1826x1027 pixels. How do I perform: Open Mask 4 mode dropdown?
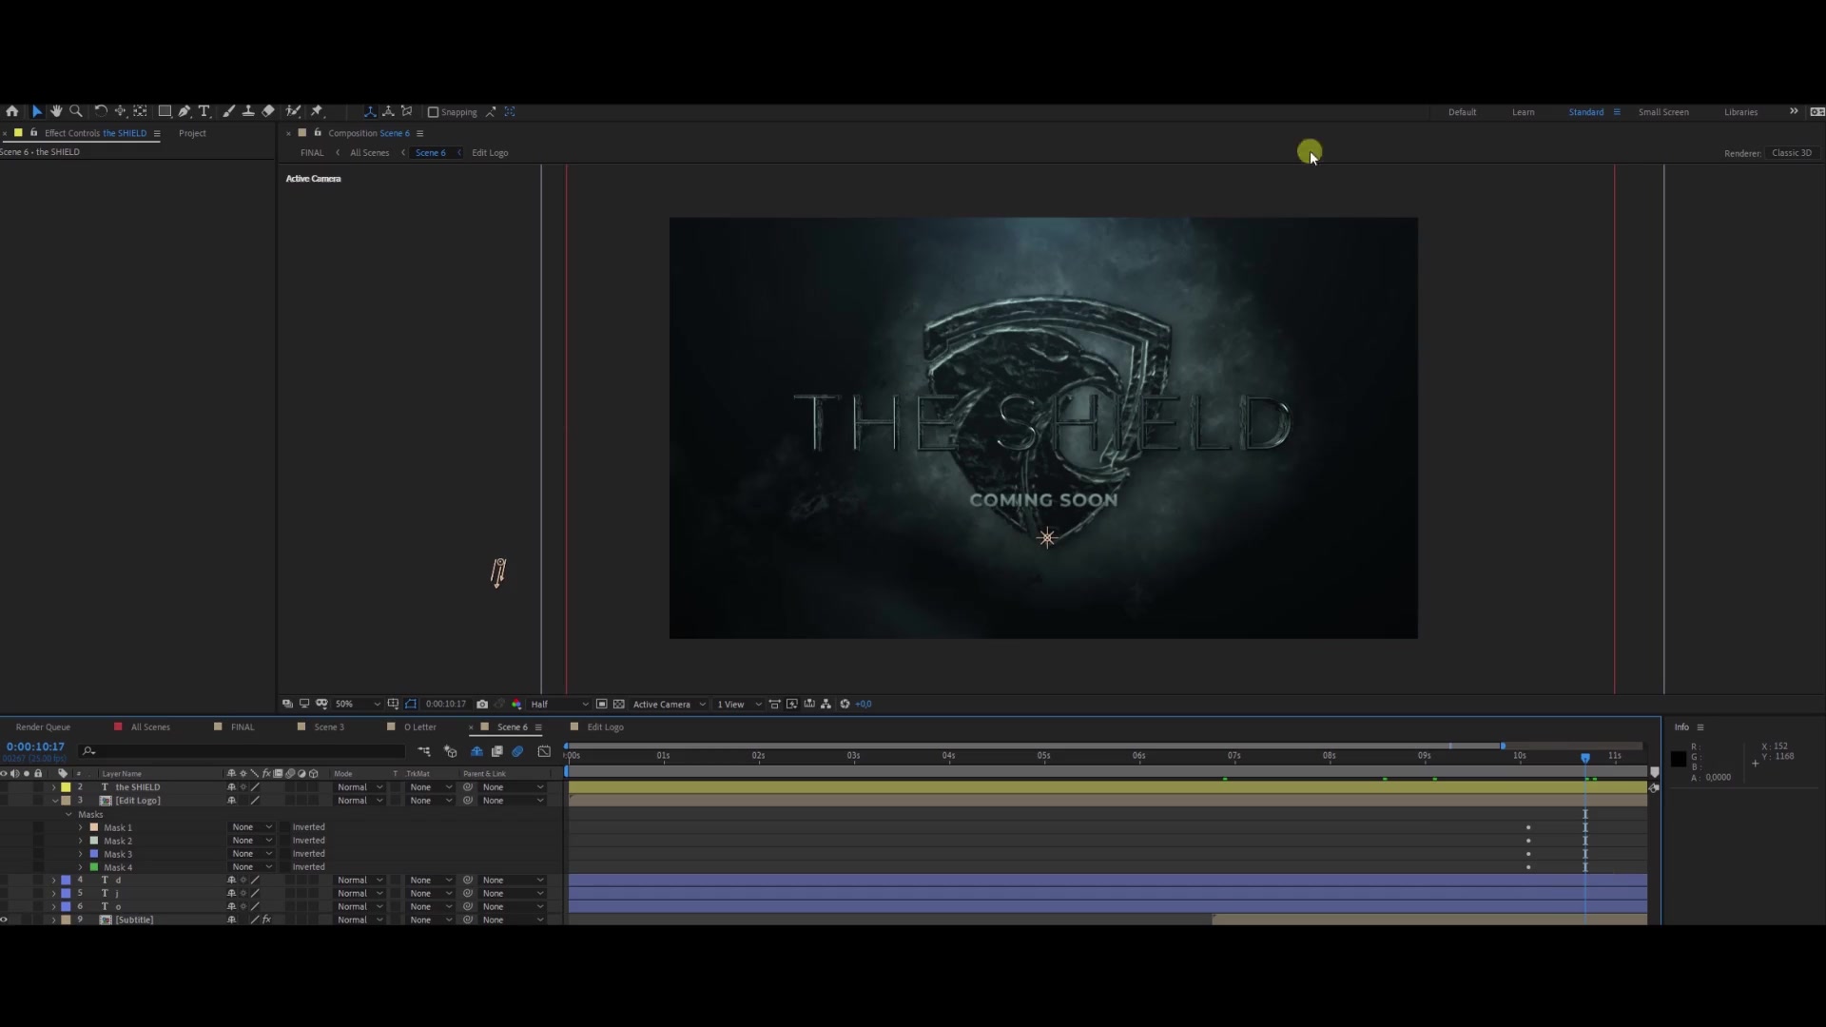coord(251,867)
